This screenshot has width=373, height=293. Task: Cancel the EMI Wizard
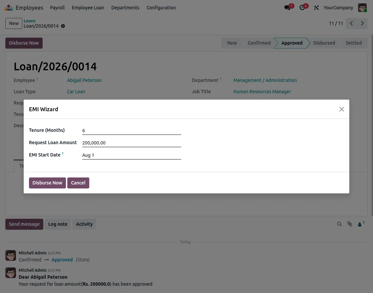[x=78, y=183]
